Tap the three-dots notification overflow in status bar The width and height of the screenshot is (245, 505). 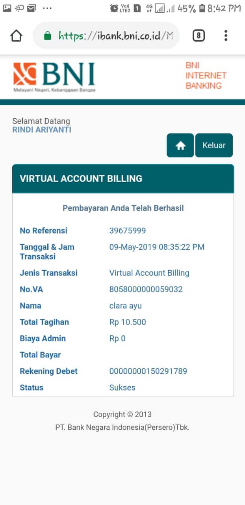[x=47, y=8]
